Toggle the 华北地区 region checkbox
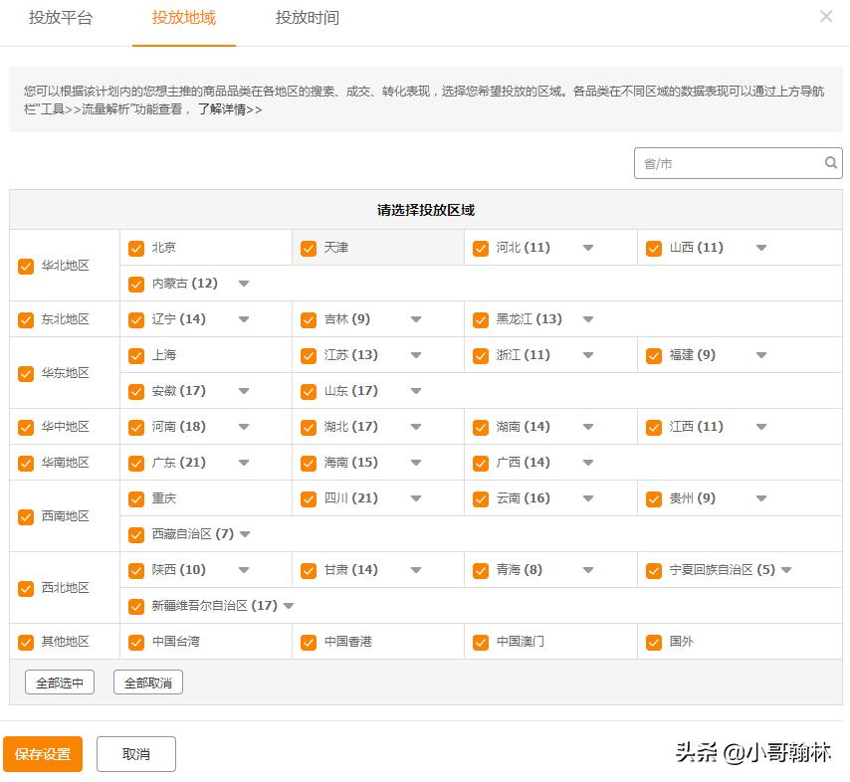 point(25,266)
